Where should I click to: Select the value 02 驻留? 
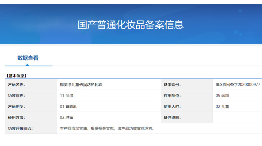click(66, 117)
